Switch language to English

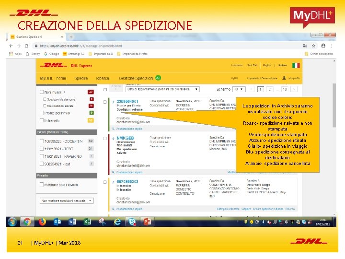pyautogui.click(x=267, y=65)
